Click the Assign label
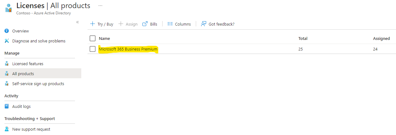 coord(131,24)
